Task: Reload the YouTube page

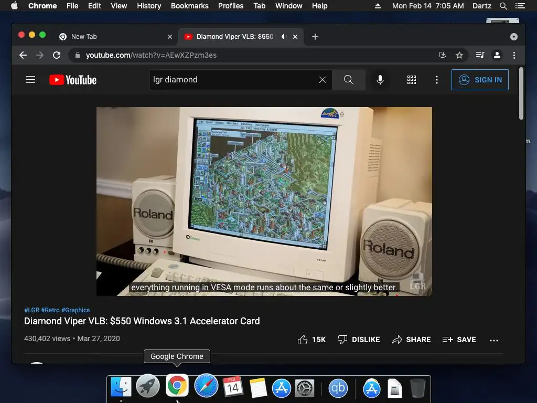Action: click(x=57, y=55)
